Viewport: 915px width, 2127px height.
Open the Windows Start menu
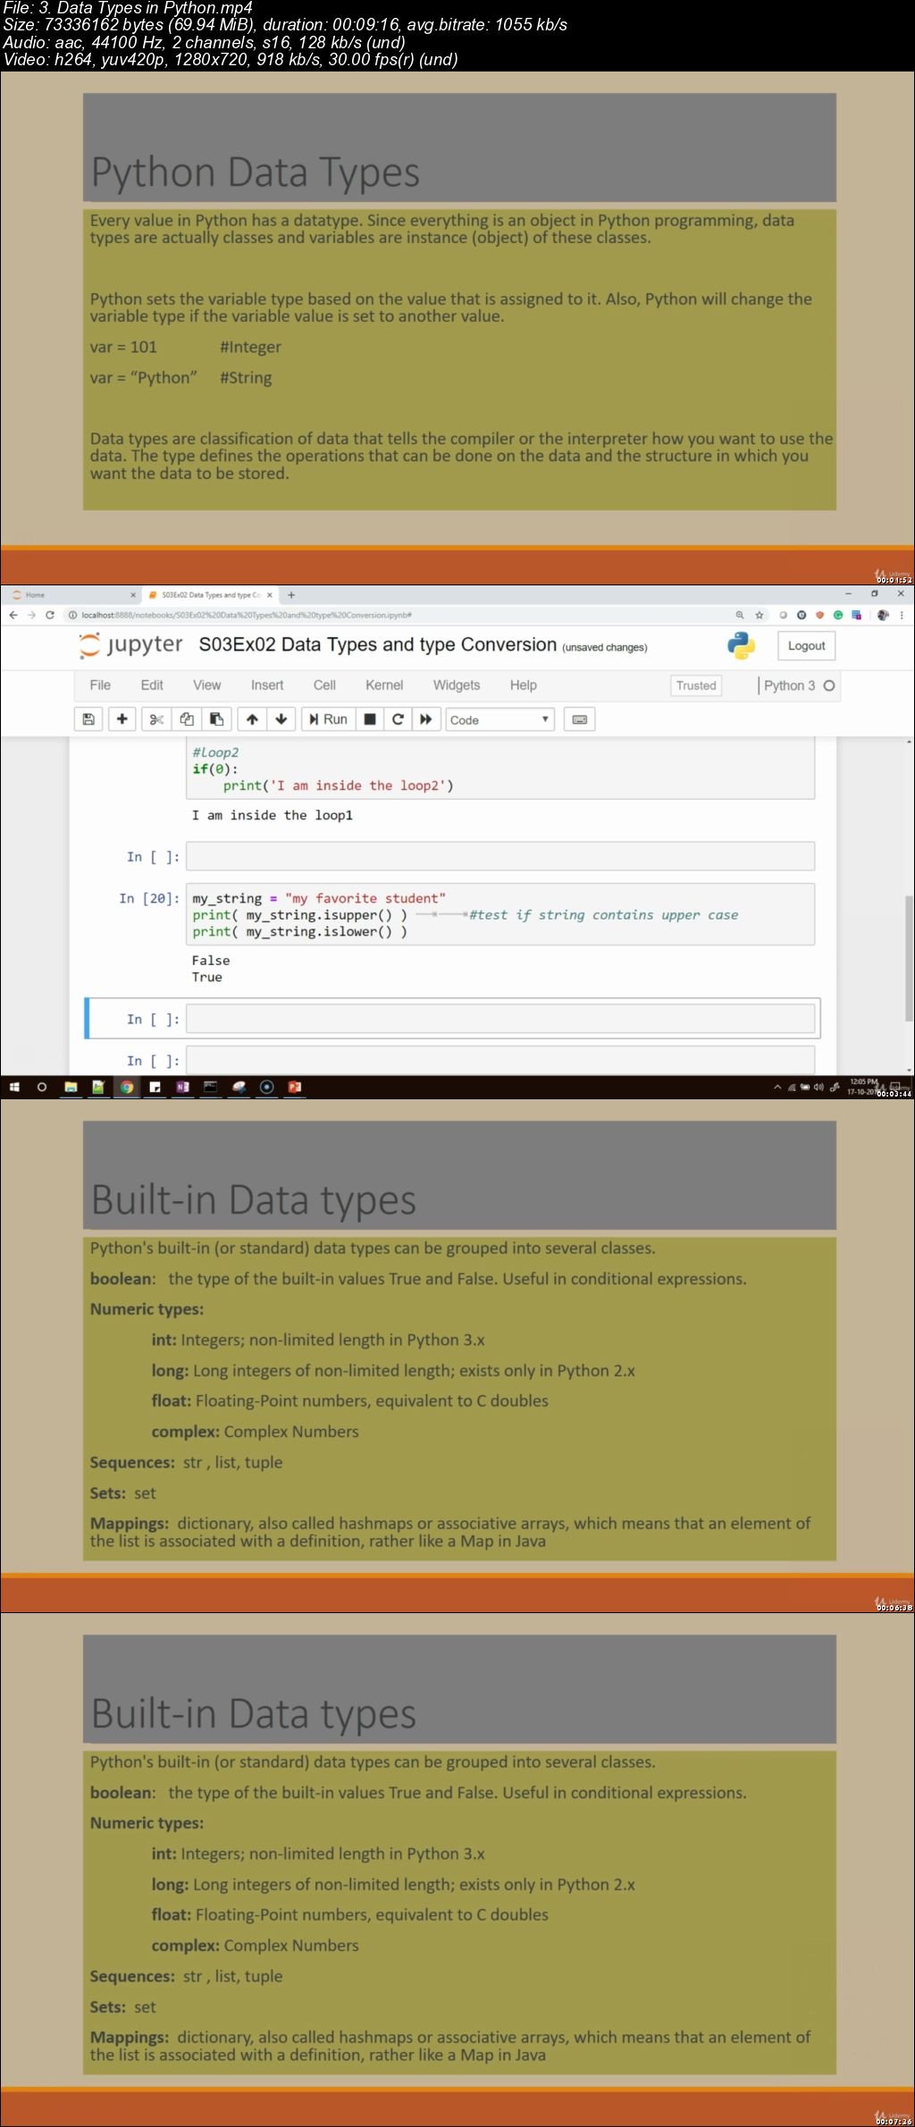[13, 1087]
